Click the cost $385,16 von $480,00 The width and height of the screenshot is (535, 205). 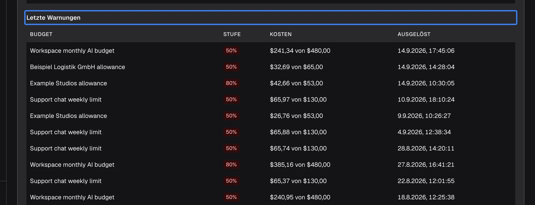click(x=300, y=165)
